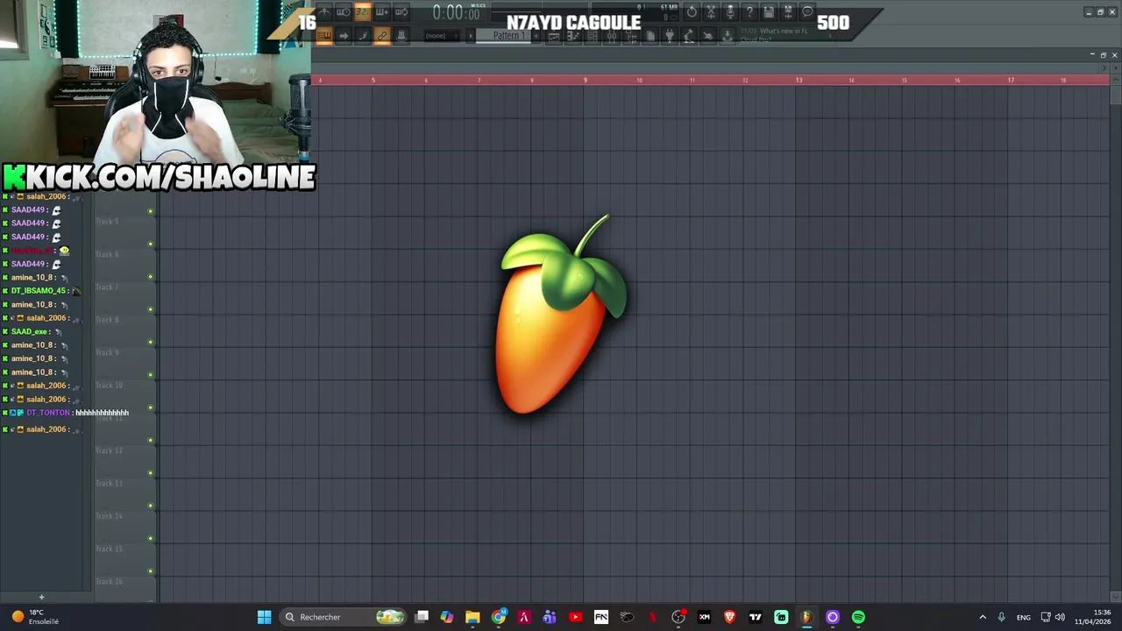Open the channel rack view icon
Screen dimensions: 1122x631
coord(593,36)
